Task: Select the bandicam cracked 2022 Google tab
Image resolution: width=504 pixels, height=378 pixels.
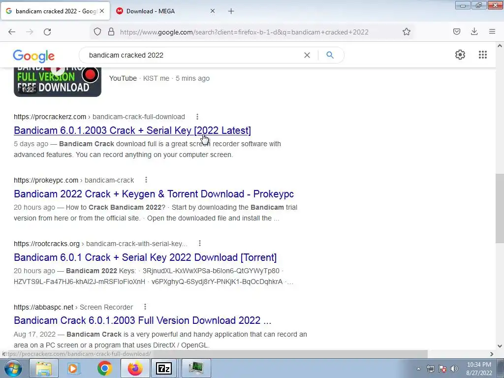Action: 56,11
